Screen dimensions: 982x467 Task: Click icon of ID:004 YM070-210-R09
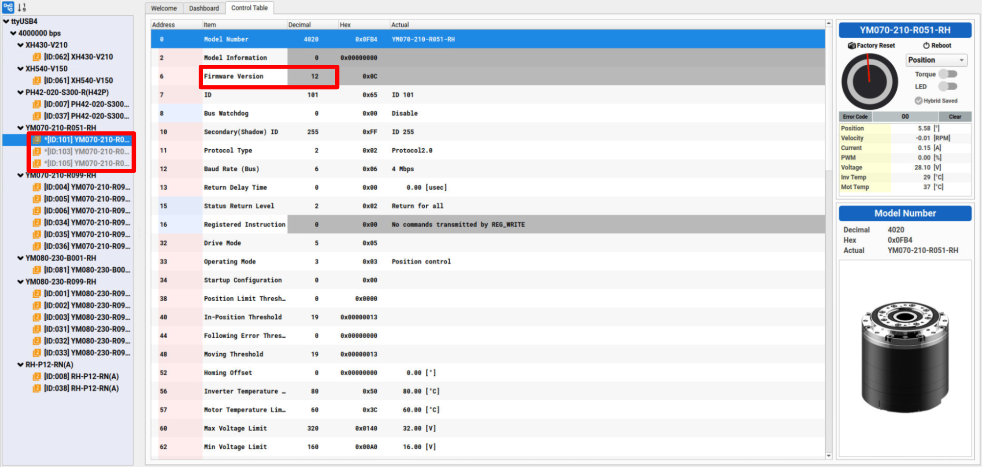click(37, 187)
